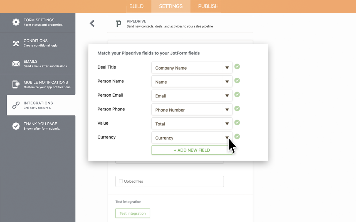Image resolution: width=356 pixels, height=222 pixels.
Task: Open the Currency field dropdown arrow
Action: pyautogui.click(x=227, y=138)
